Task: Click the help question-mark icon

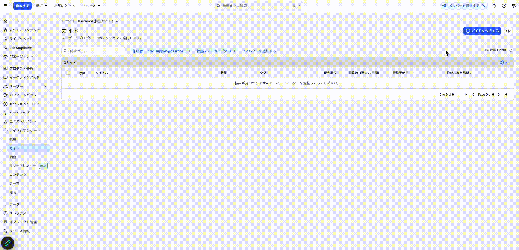Action: [x=504, y=6]
